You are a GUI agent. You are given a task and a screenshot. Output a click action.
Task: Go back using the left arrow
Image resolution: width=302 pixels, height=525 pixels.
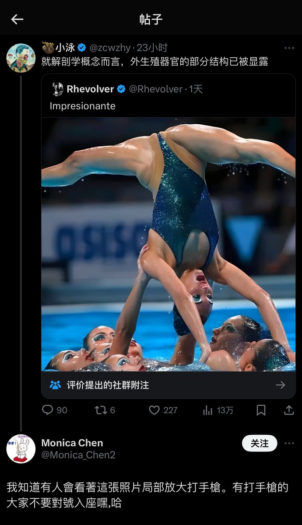coord(17,19)
